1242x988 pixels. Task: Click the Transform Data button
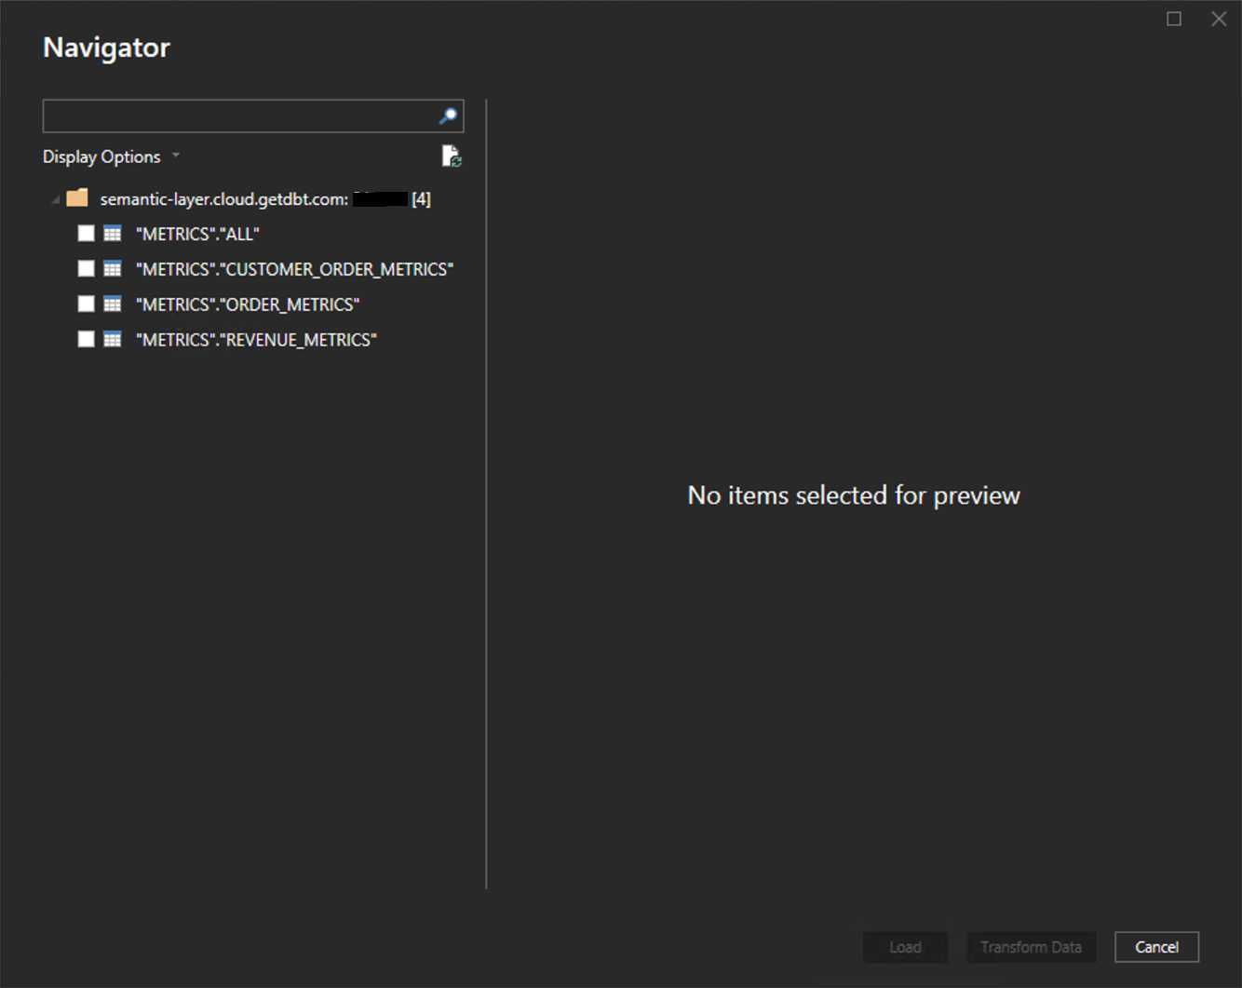click(x=1032, y=947)
